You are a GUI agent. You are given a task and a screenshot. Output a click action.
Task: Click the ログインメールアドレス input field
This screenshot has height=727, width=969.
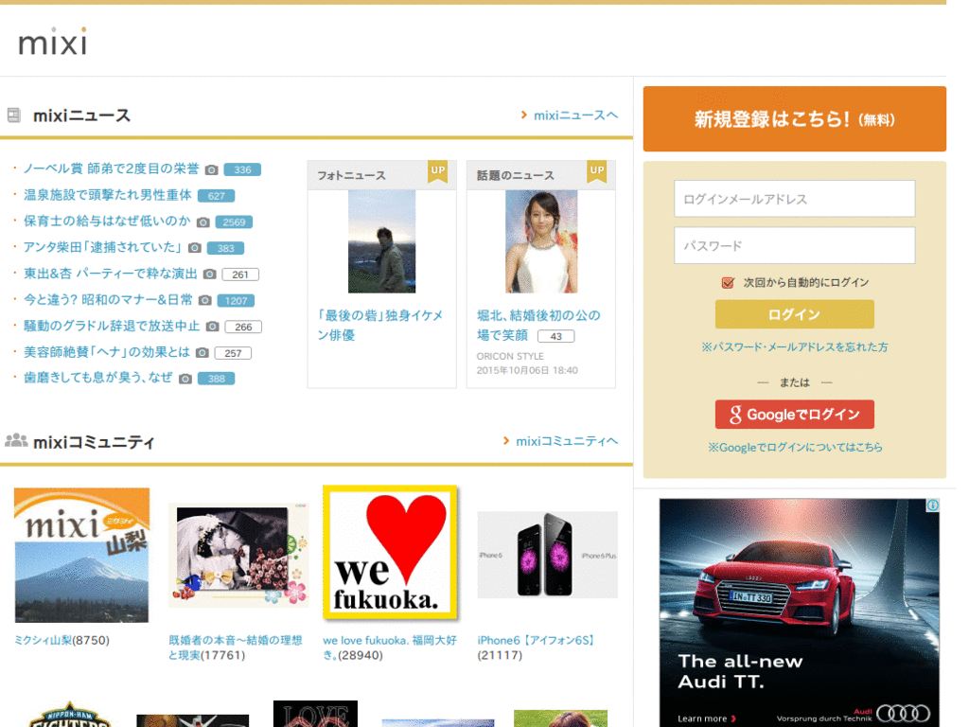[x=794, y=199]
